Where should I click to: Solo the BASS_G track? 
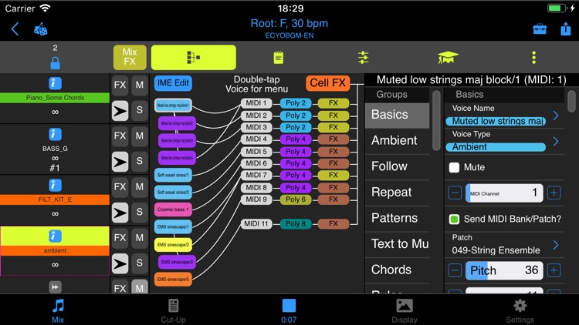click(140, 161)
